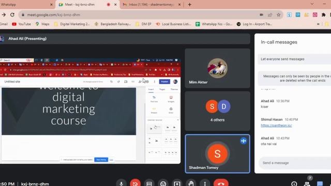This screenshot has height=186, width=331.
Task: Show the people list icon
Action: (307, 184)
